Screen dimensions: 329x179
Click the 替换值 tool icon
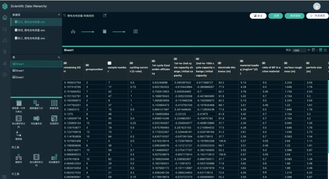click(x=19, y=134)
